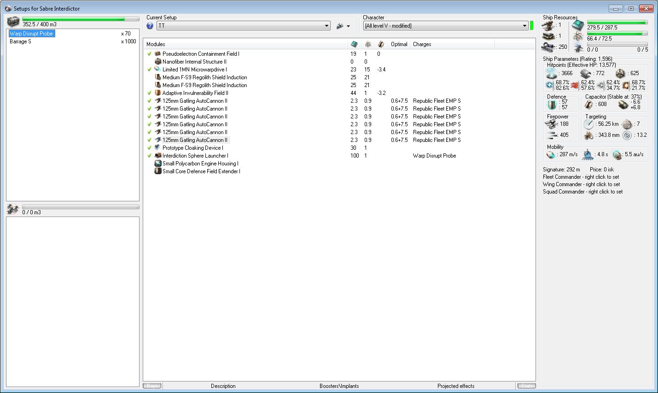
Task: Click the structure hitpoints icon showing 625
Action: pos(620,74)
